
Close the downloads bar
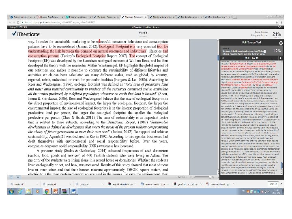[x=281, y=184]
